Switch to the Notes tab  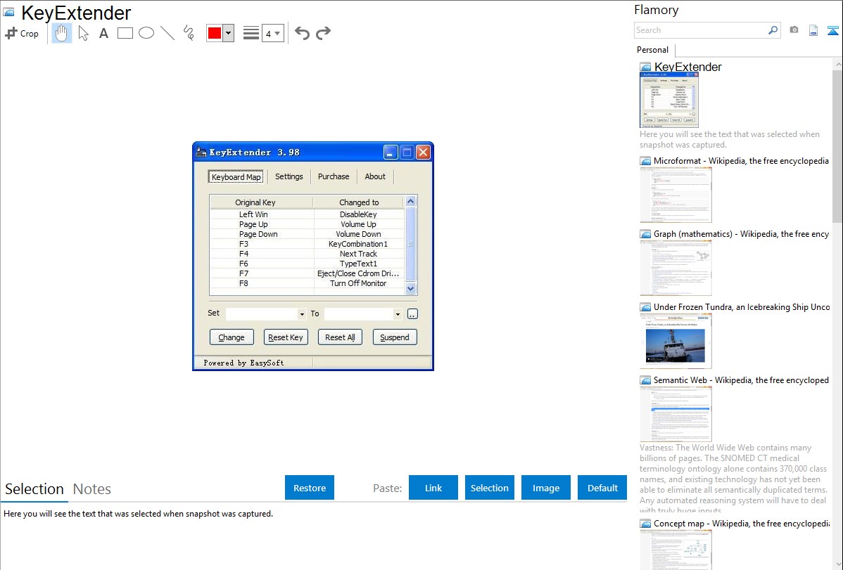92,489
